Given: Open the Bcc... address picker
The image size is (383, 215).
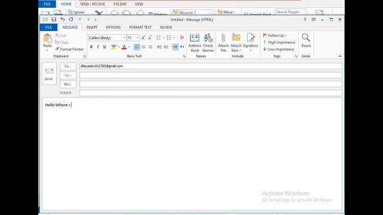Looking at the screenshot, I should 68,84.
